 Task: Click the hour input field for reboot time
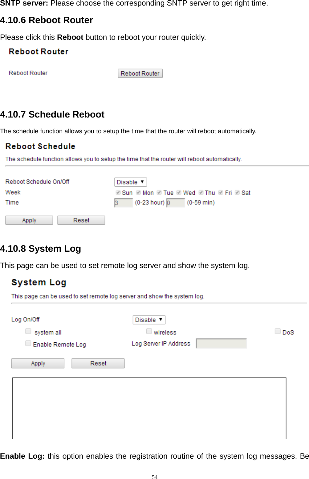[124, 203]
